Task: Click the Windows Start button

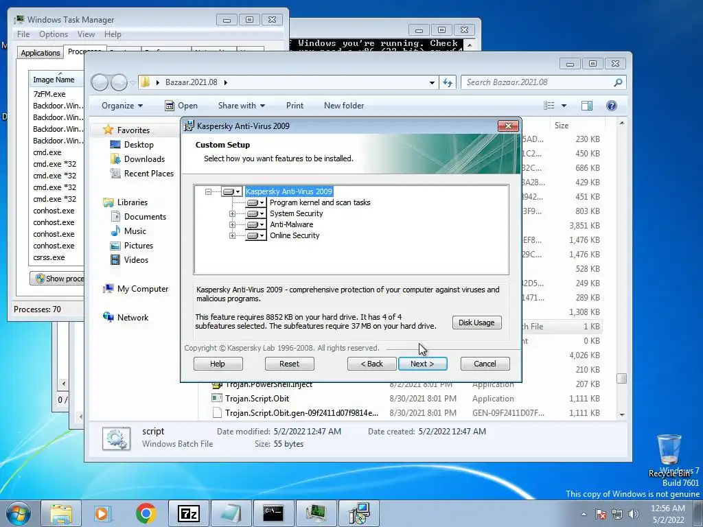Action: point(18,513)
